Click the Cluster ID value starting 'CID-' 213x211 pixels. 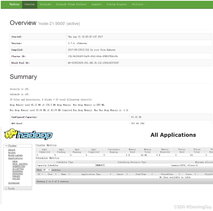click(x=93, y=56)
